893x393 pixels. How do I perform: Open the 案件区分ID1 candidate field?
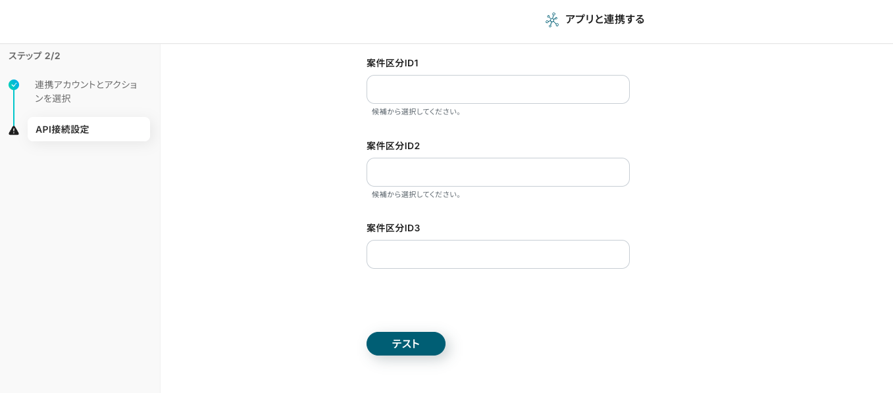498,89
